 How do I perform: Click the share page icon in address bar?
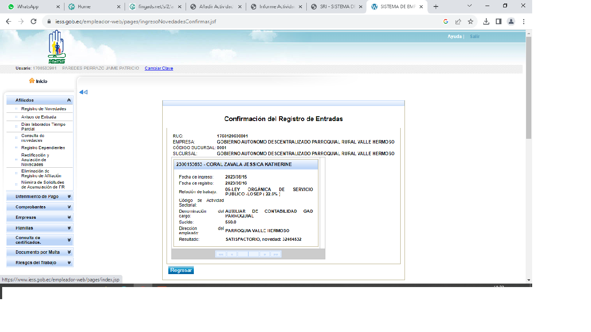458,22
